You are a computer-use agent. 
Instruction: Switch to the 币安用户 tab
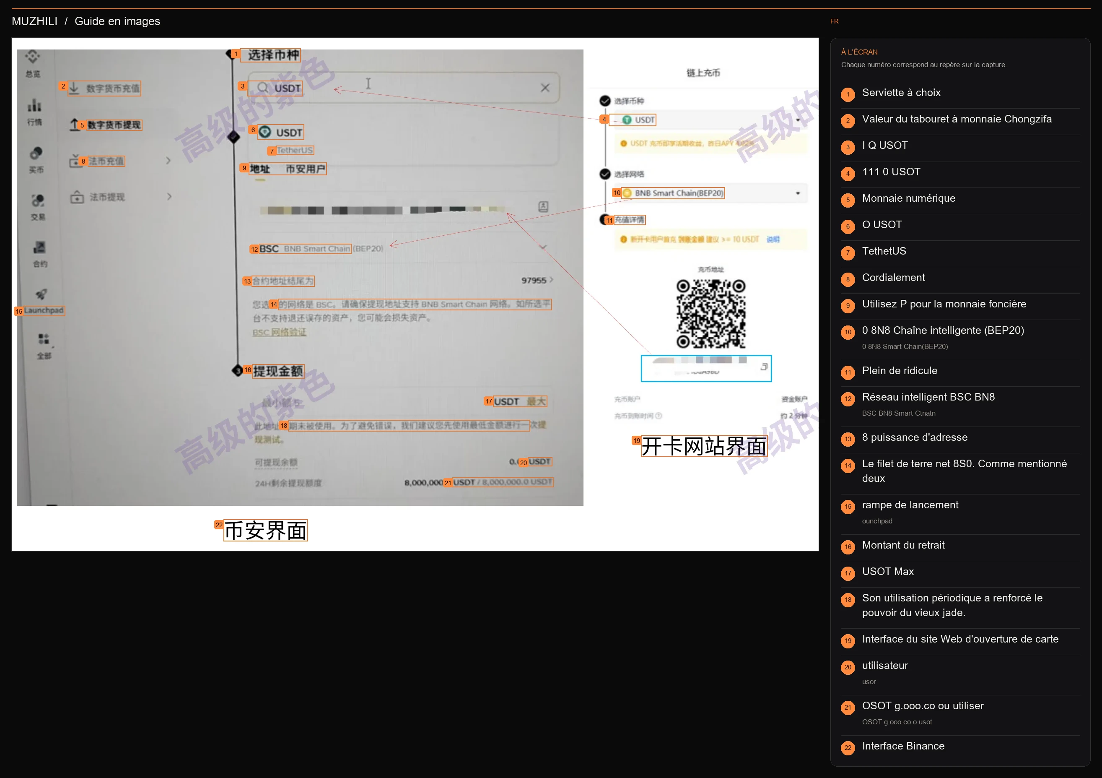pos(305,169)
